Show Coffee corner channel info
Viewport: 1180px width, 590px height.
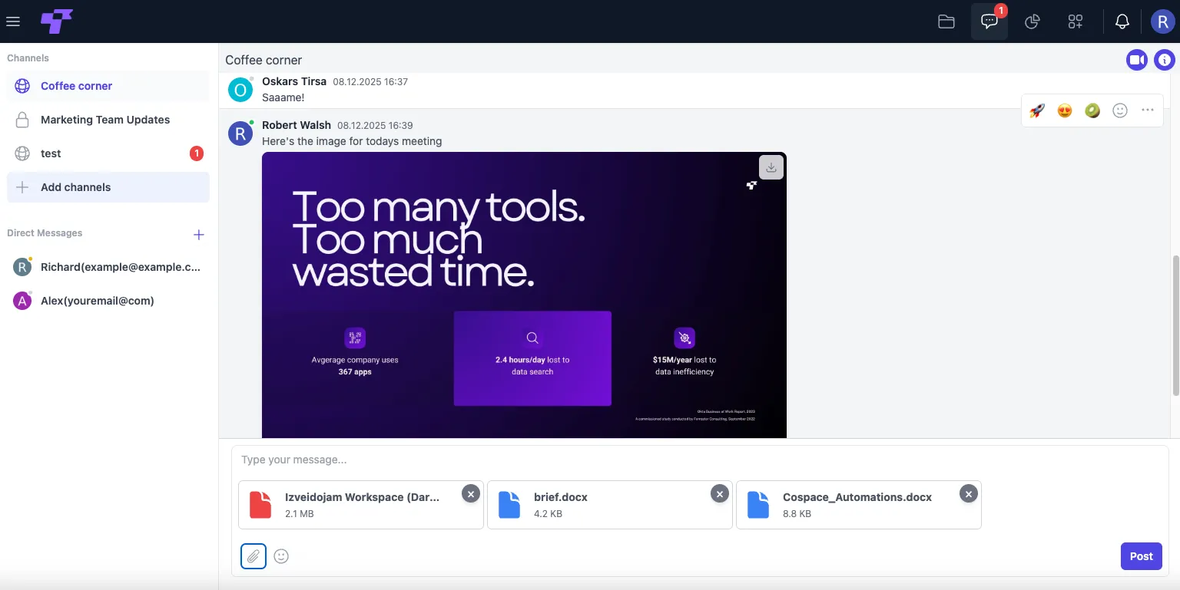1165,60
